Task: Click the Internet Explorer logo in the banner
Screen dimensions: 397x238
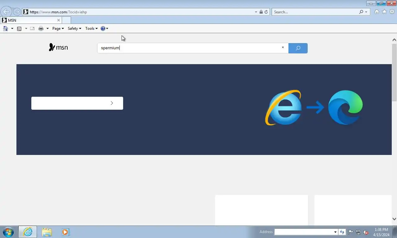Action: pos(283,108)
